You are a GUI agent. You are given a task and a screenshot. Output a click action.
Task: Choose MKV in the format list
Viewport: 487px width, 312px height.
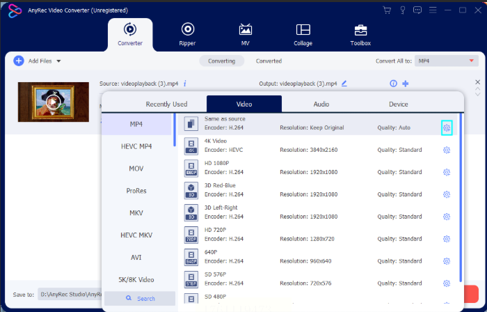coord(136,212)
